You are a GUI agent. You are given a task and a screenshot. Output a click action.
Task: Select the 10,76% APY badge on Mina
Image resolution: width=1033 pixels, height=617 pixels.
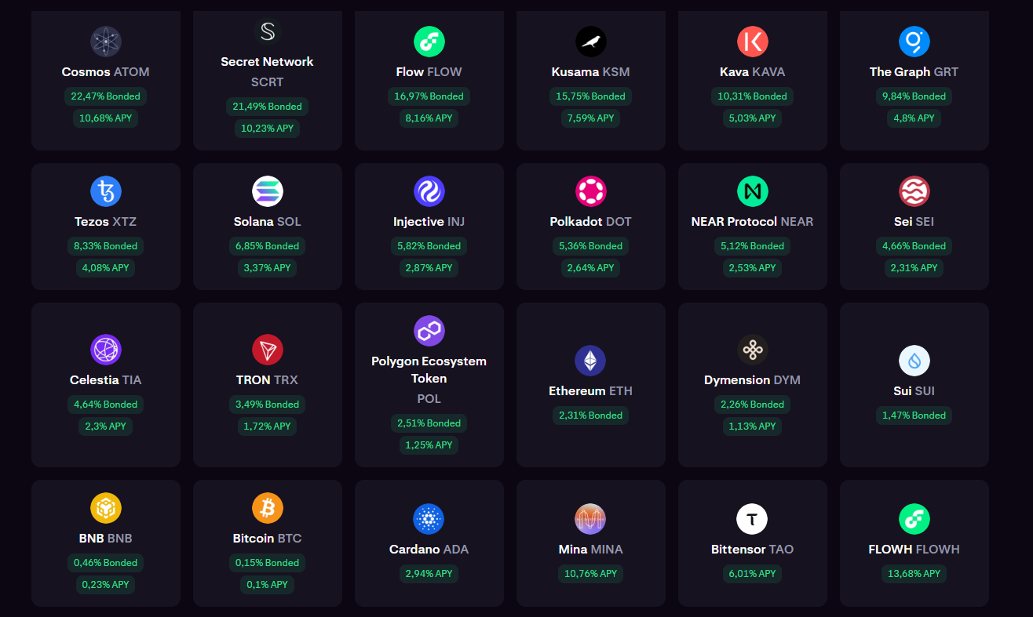coord(590,574)
